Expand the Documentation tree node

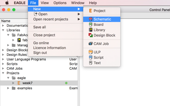point(3,25)
